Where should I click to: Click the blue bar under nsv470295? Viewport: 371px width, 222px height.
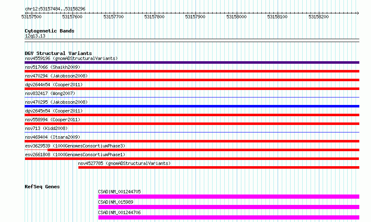pos(192,106)
